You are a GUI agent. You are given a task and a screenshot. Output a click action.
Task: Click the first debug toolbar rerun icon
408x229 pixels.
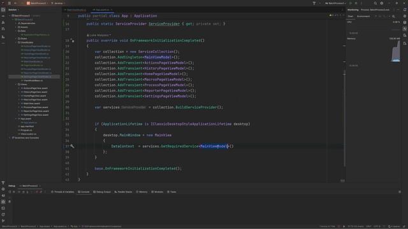(x=10, y=192)
